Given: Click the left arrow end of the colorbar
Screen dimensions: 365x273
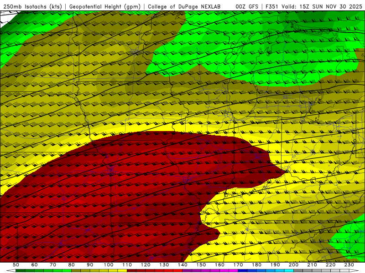Looking at the screenshot, I should (11, 270).
